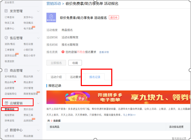Open 工单管理 in the sidebar
191x140 pixels.
coord(9,50)
